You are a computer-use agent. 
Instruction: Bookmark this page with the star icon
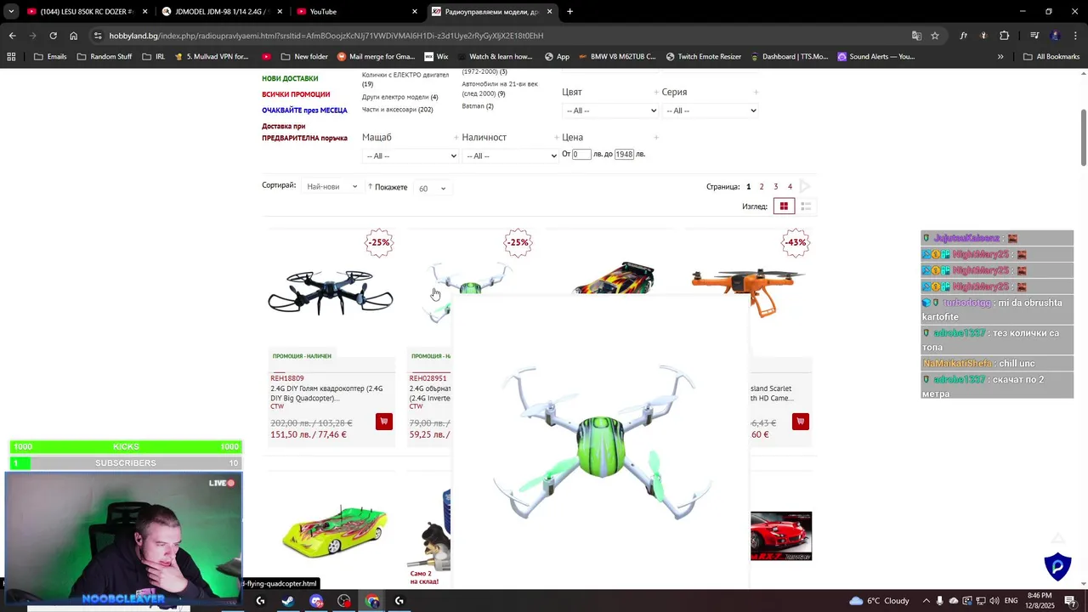point(935,36)
